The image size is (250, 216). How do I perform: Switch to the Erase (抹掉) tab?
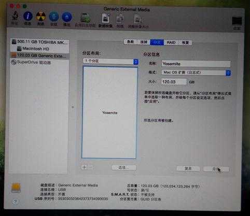click(x=144, y=42)
